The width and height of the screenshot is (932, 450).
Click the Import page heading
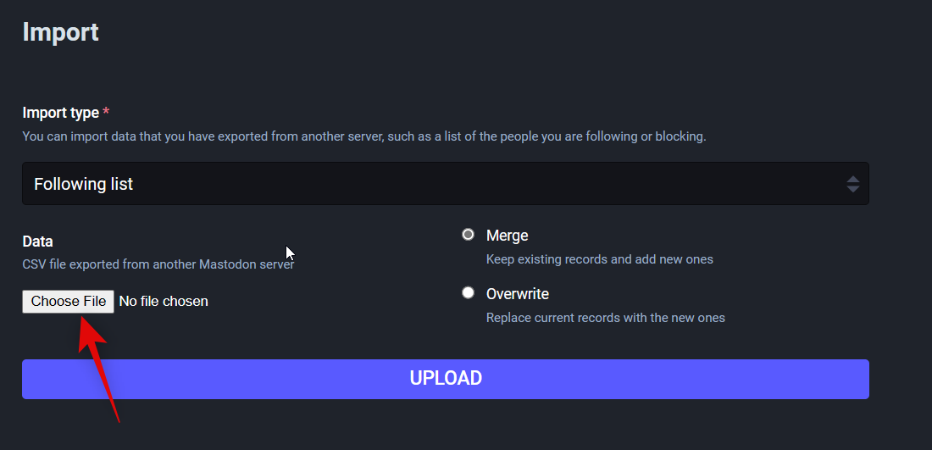tap(60, 32)
